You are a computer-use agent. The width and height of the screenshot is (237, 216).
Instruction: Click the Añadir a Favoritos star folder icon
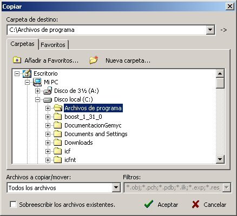coord(17,60)
